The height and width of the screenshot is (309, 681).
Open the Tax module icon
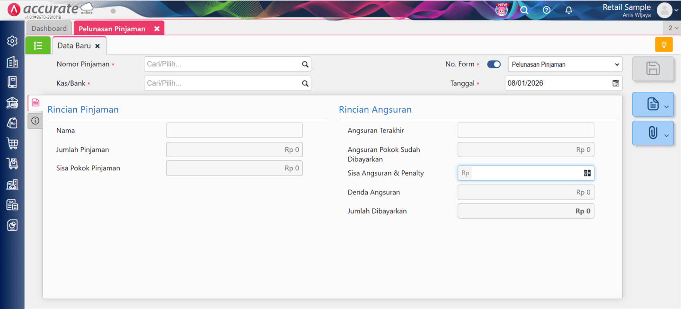[x=12, y=205]
